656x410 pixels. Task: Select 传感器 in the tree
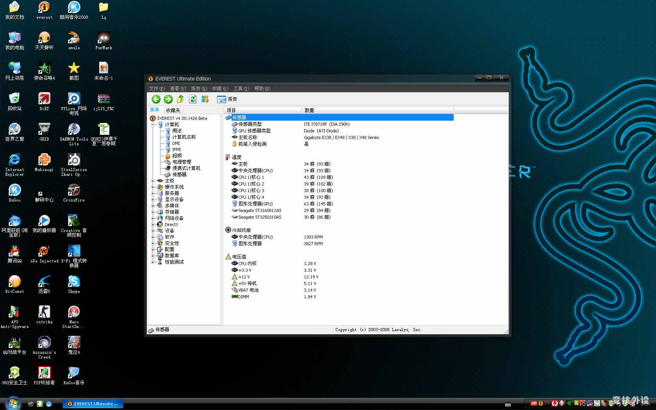coord(179,175)
